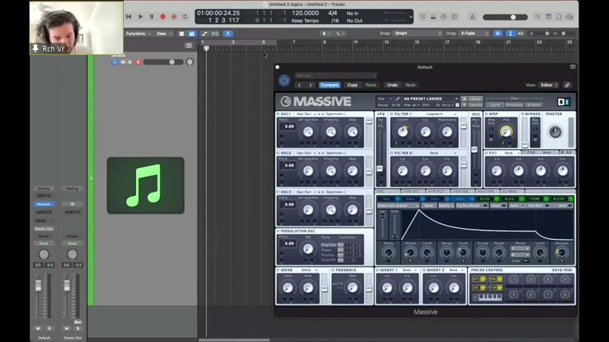
Task: Open the OSC2 Spectrum mode dropdown
Action: pos(335,153)
